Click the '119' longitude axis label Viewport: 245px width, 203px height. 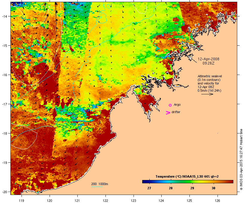[22, 201]
